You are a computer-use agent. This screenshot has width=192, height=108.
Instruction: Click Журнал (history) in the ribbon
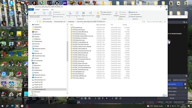122,16
